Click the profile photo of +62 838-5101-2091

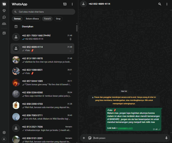[x=16, y=140]
